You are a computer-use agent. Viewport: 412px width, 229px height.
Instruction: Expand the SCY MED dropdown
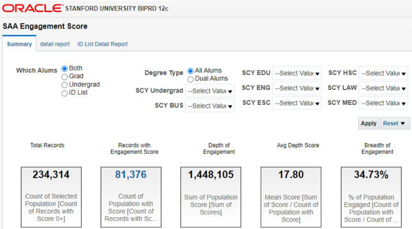pyautogui.click(x=383, y=103)
